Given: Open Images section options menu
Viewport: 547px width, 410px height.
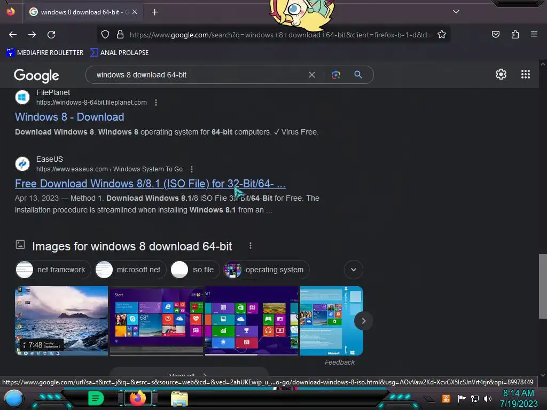Looking at the screenshot, I should (x=251, y=246).
